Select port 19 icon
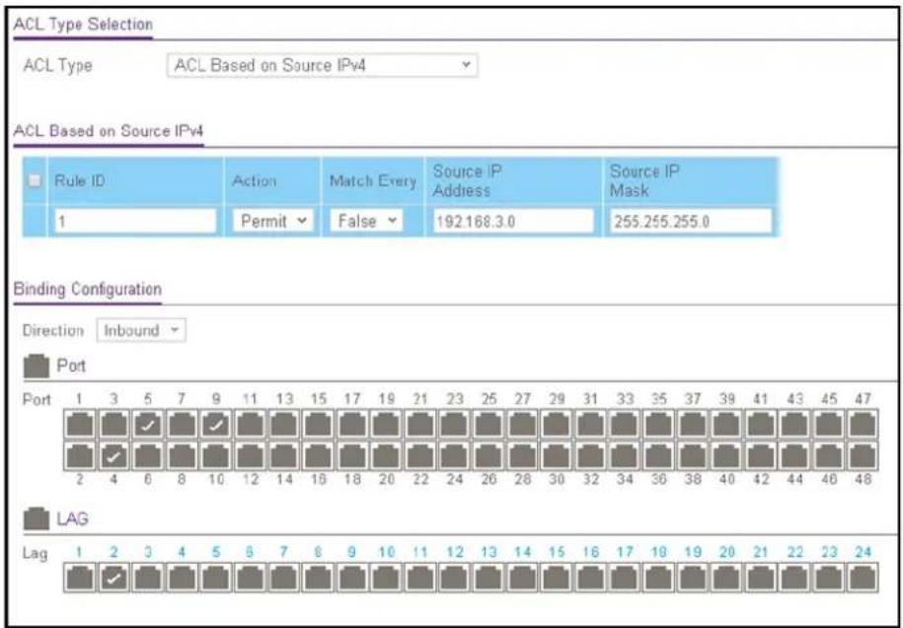 [x=387, y=424]
